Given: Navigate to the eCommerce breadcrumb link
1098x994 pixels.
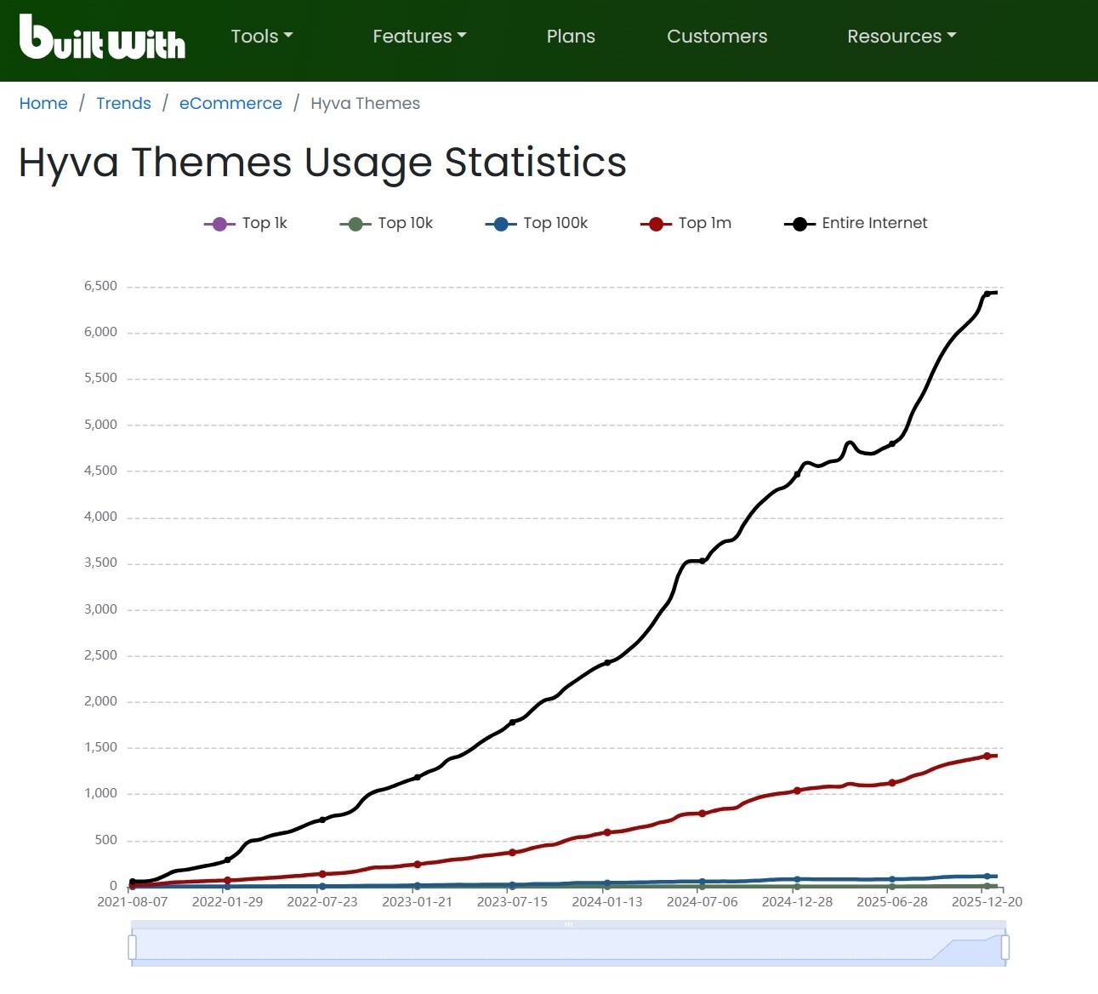Looking at the screenshot, I should click(x=230, y=103).
